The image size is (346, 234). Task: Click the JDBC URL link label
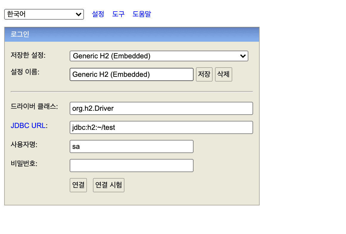click(x=28, y=126)
